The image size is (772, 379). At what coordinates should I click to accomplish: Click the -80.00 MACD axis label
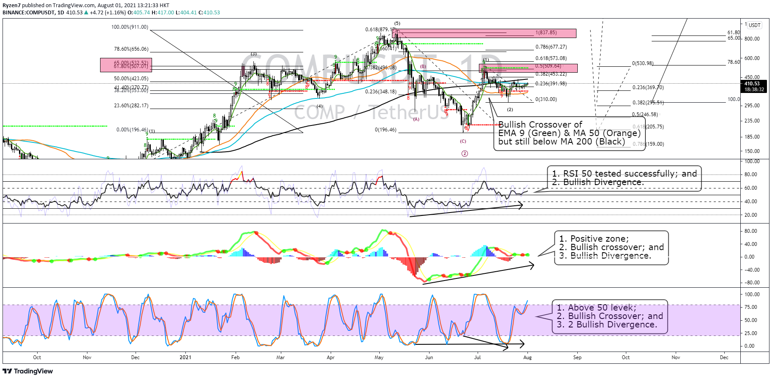coord(751,283)
